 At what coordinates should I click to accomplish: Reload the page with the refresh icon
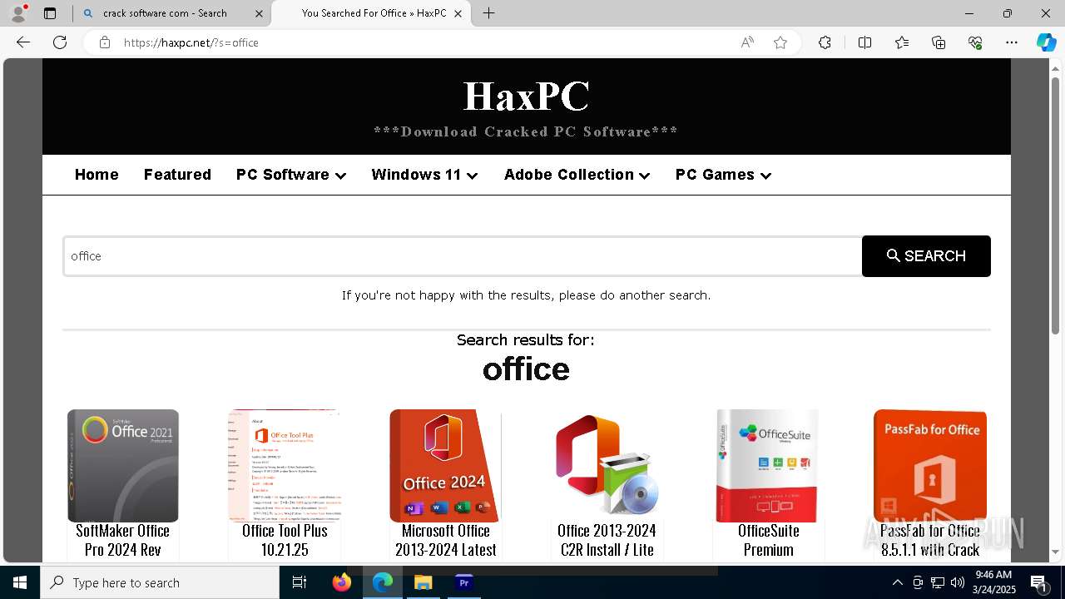tap(60, 42)
